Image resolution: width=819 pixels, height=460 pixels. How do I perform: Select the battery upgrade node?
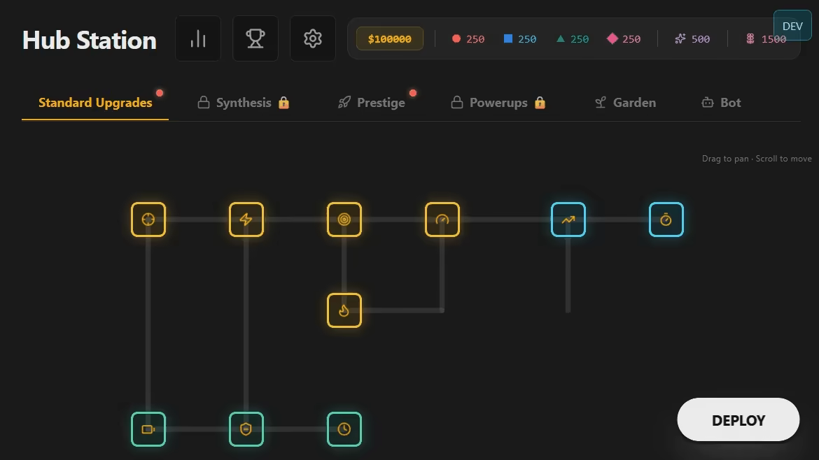pos(148,429)
